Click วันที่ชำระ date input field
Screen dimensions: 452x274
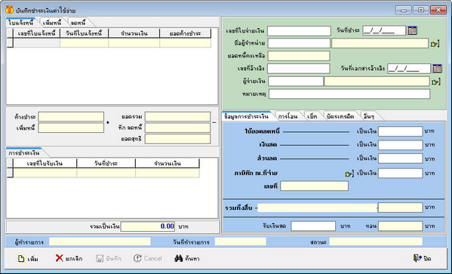click(384, 31)
